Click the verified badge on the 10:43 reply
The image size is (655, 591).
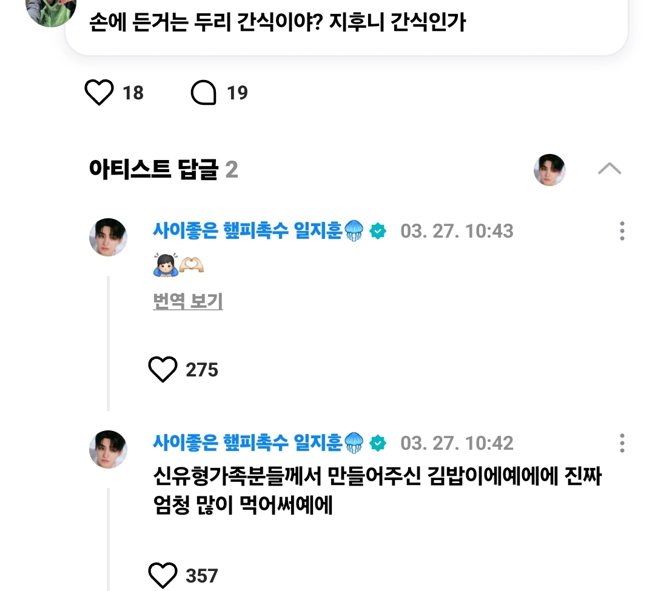(x=378, y=231)
